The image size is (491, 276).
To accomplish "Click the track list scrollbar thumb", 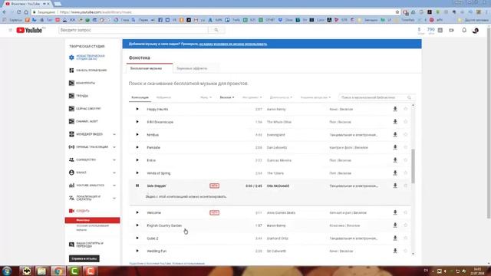I will 413,166.
